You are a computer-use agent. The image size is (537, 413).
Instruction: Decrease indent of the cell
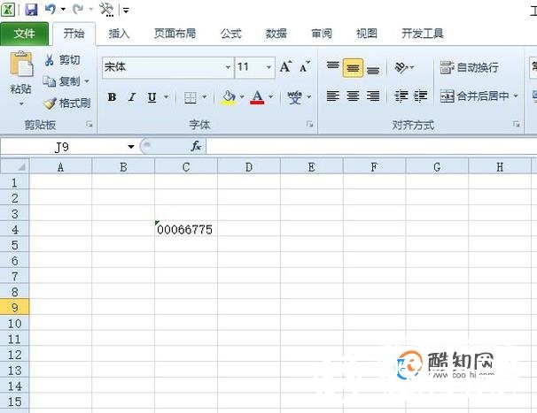(x=401, y=96)
